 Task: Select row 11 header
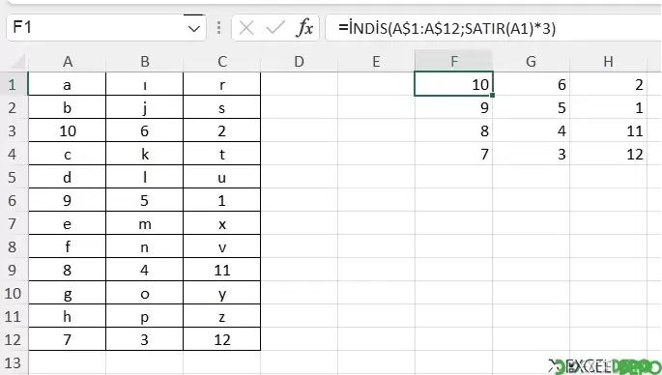pos(13,316)
